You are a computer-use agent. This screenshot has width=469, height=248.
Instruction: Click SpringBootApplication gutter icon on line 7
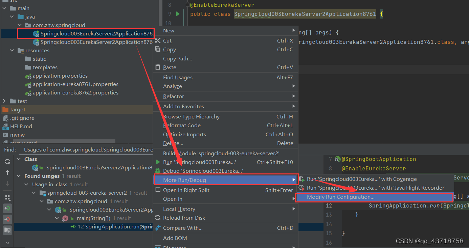[337, 159]
